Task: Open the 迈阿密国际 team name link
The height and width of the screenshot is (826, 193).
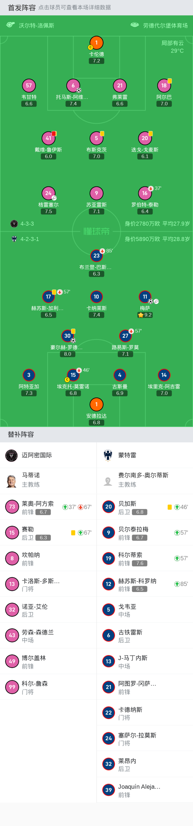Action: [37, 455]
